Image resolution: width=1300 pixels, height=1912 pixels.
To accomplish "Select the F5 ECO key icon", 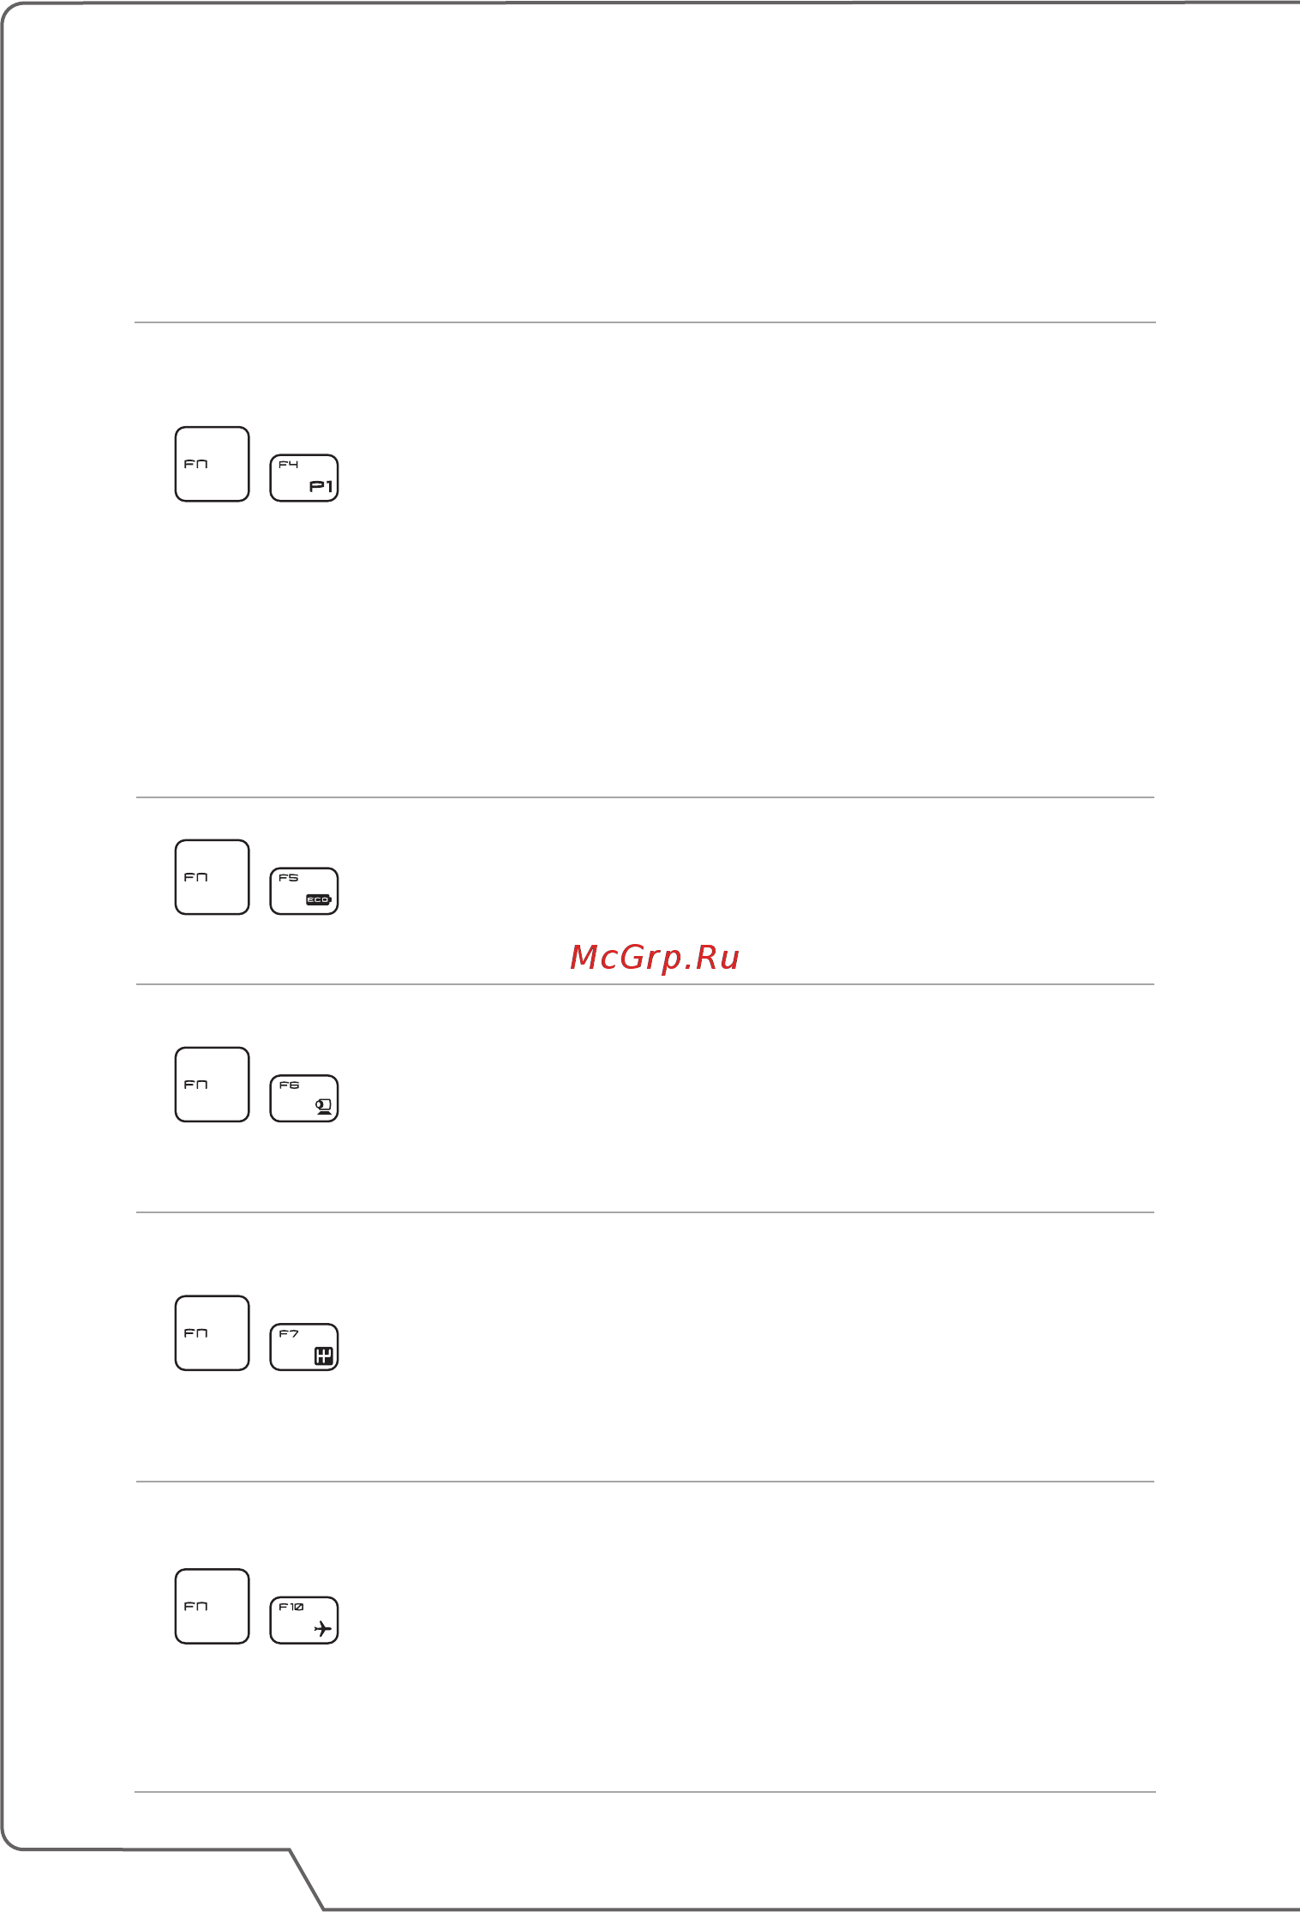I will point(304,892).
